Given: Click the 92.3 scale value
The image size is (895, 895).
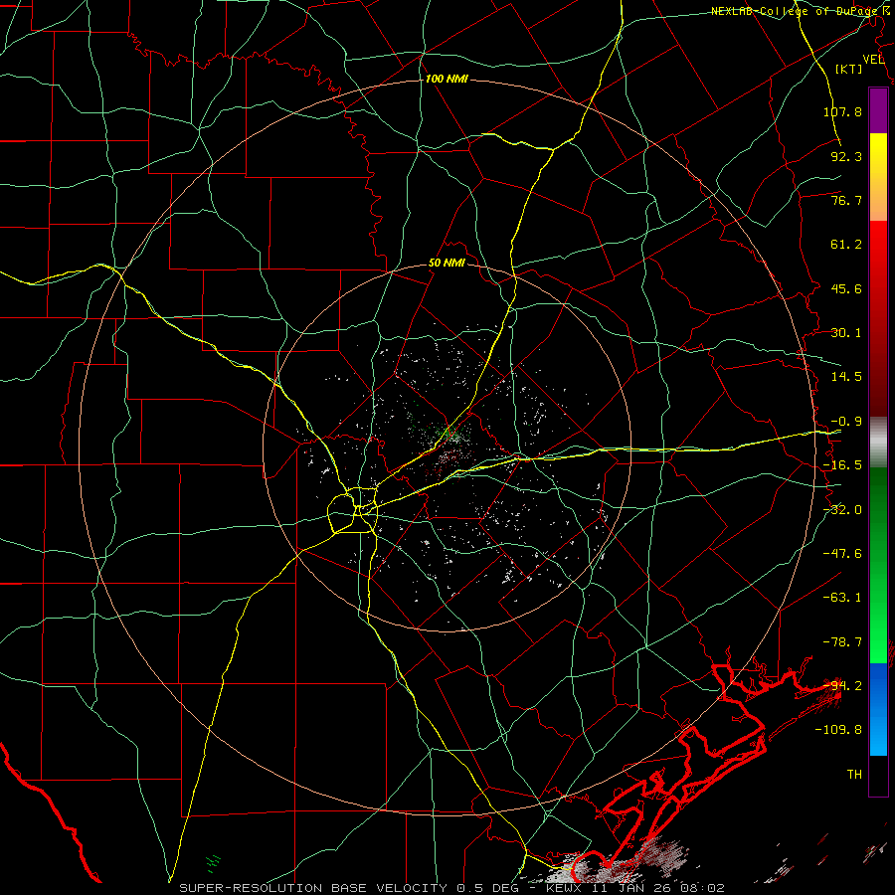Looking at the screenshot, I should 846,156.
